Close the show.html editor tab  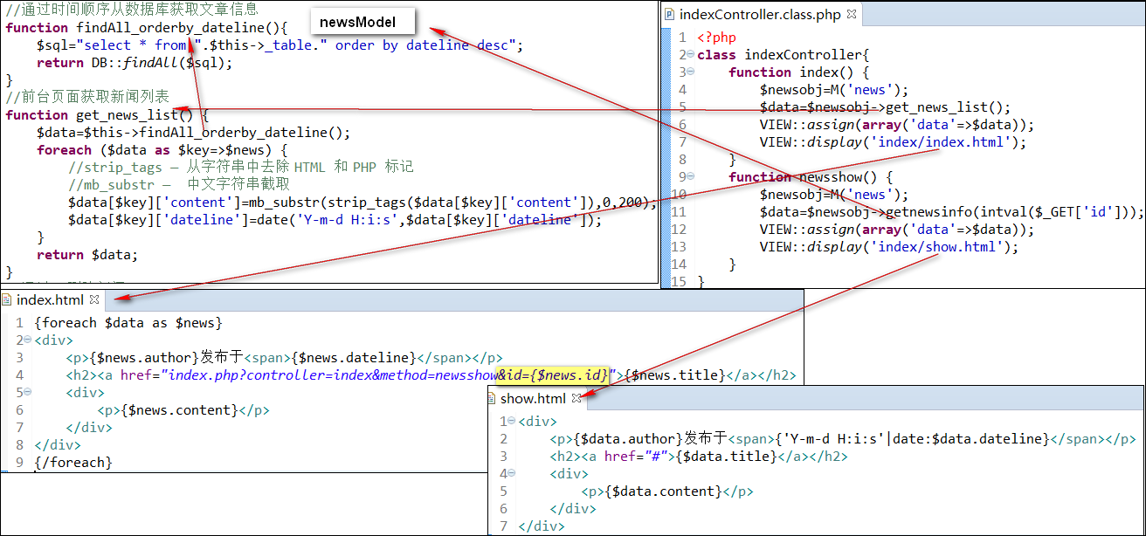click(576, 398)
